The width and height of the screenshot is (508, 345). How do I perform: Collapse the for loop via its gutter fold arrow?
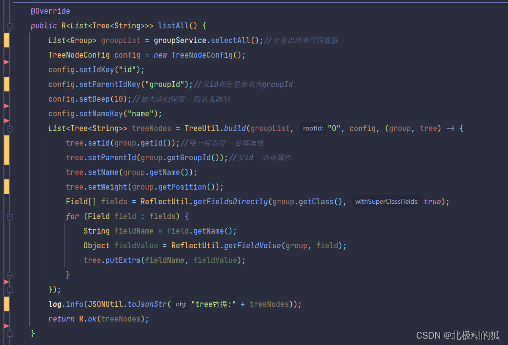point(9,216)
